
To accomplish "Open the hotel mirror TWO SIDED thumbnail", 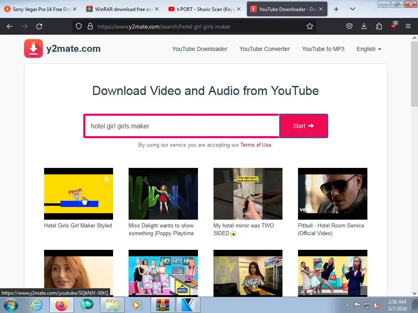I will (x=248, y=194).
